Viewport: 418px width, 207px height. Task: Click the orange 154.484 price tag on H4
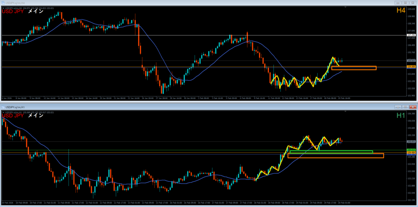point(411,66)
